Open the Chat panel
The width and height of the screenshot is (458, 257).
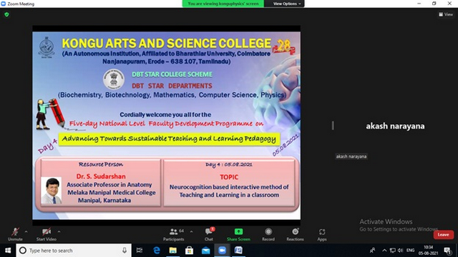pyautogui.click(x=209, y=234)
